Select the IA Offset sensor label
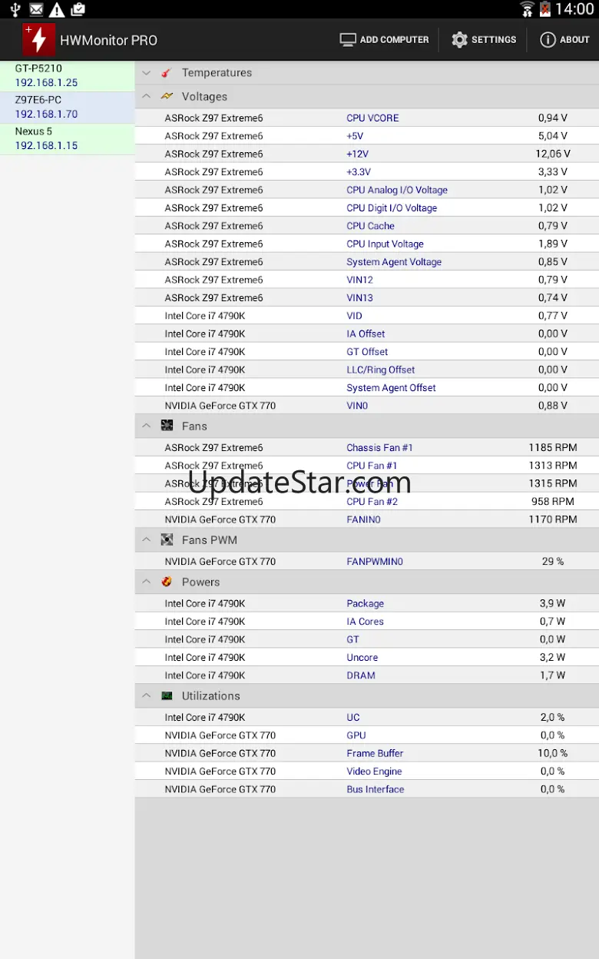Image resolution: width=599 pixels, height=959 pixels. 366,333
